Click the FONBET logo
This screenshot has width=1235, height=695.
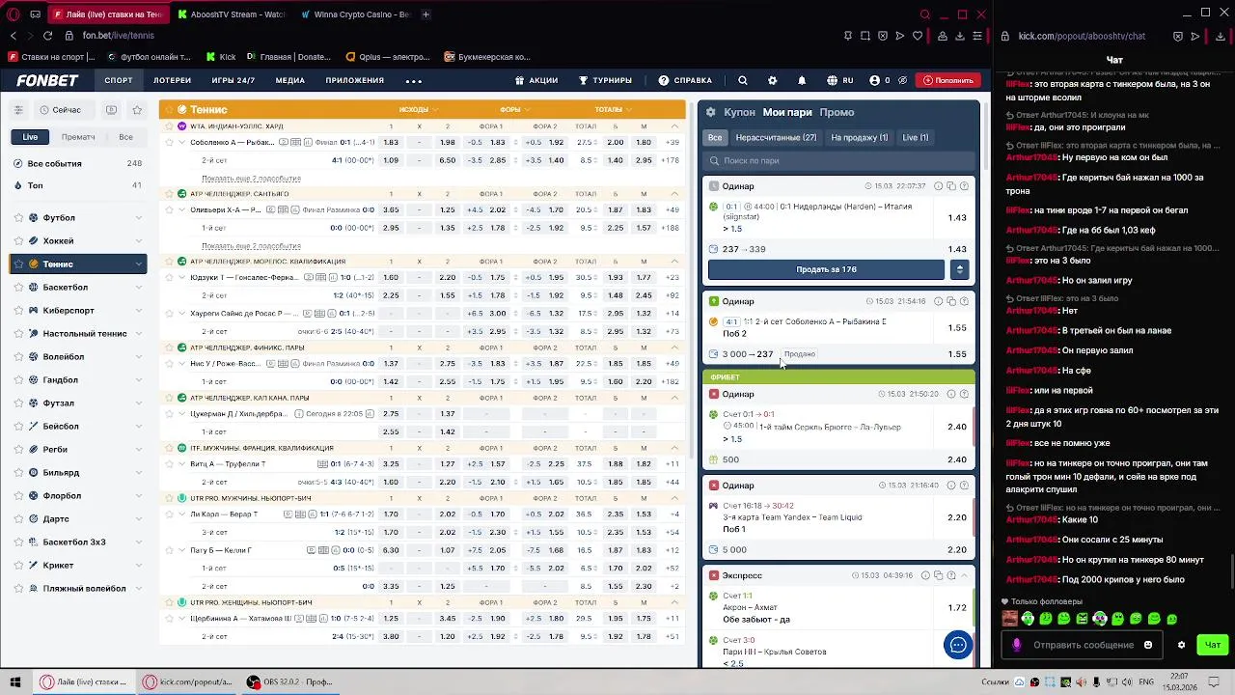tap(47, 80)
